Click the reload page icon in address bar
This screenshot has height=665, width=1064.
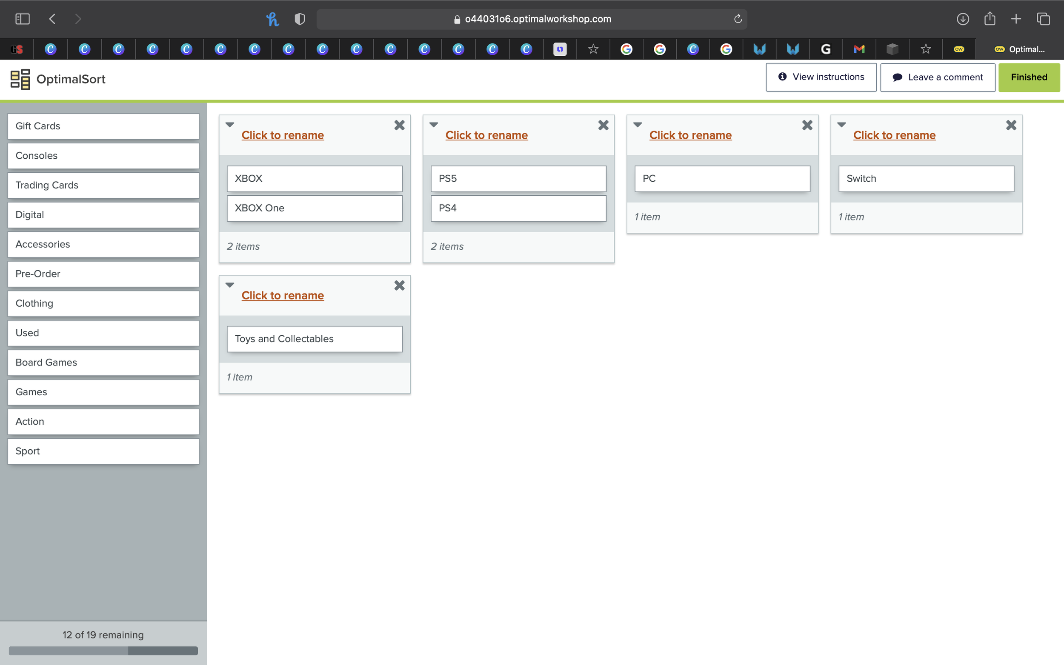pos(738,19)
